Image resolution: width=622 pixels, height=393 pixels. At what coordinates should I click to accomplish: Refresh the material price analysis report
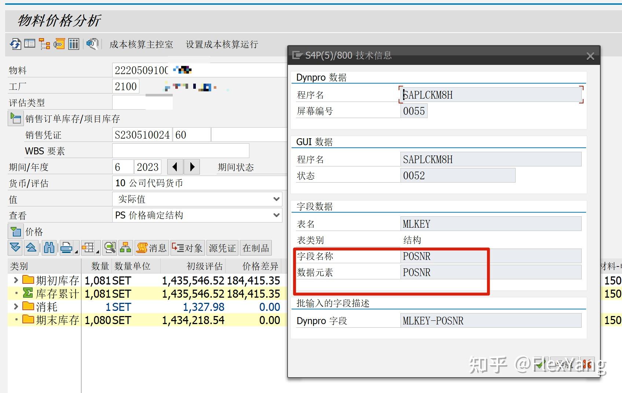(15, 44)
